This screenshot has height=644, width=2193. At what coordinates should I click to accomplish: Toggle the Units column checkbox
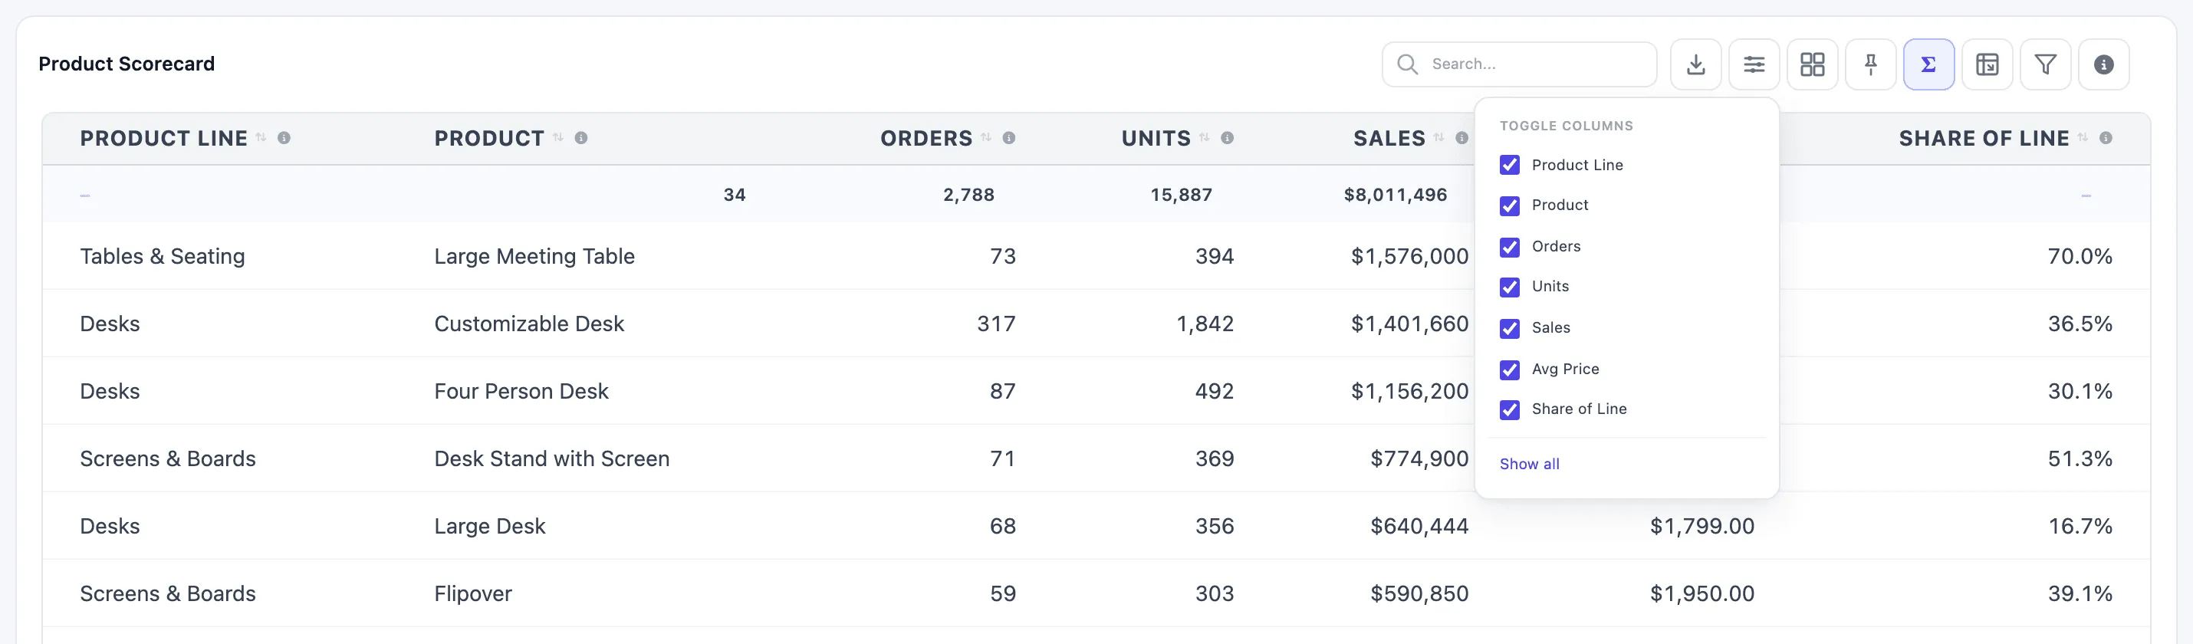click(1509, 287)
